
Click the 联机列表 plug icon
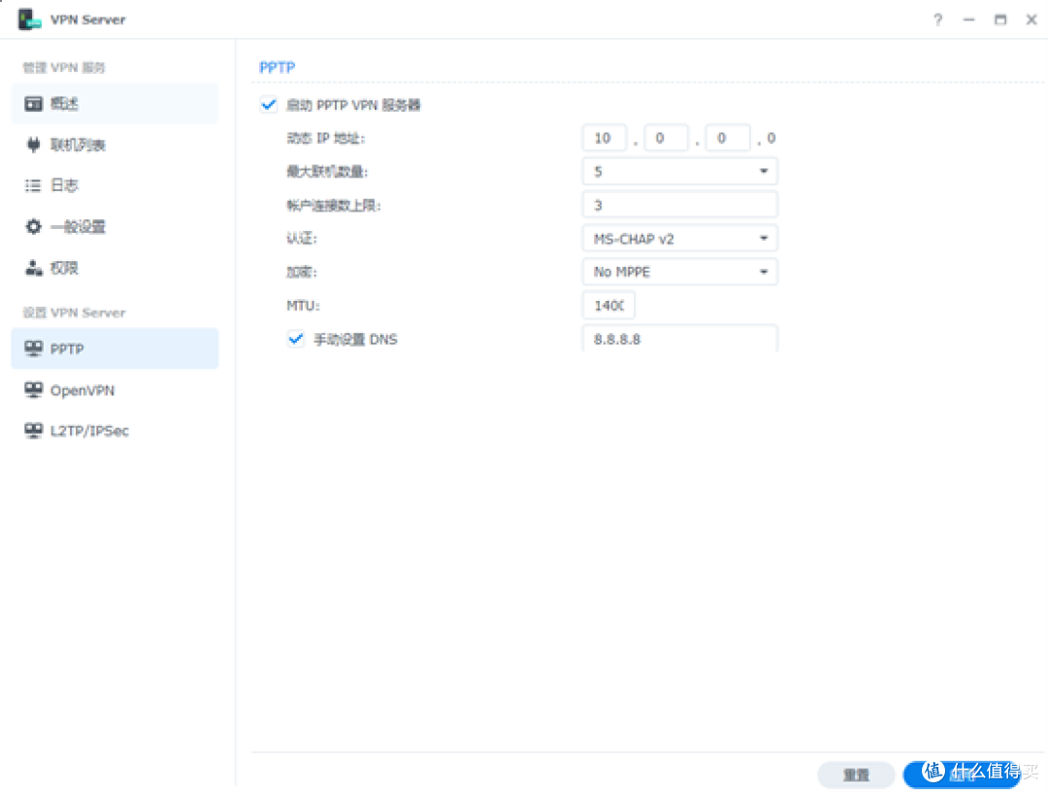pos(33,145)
